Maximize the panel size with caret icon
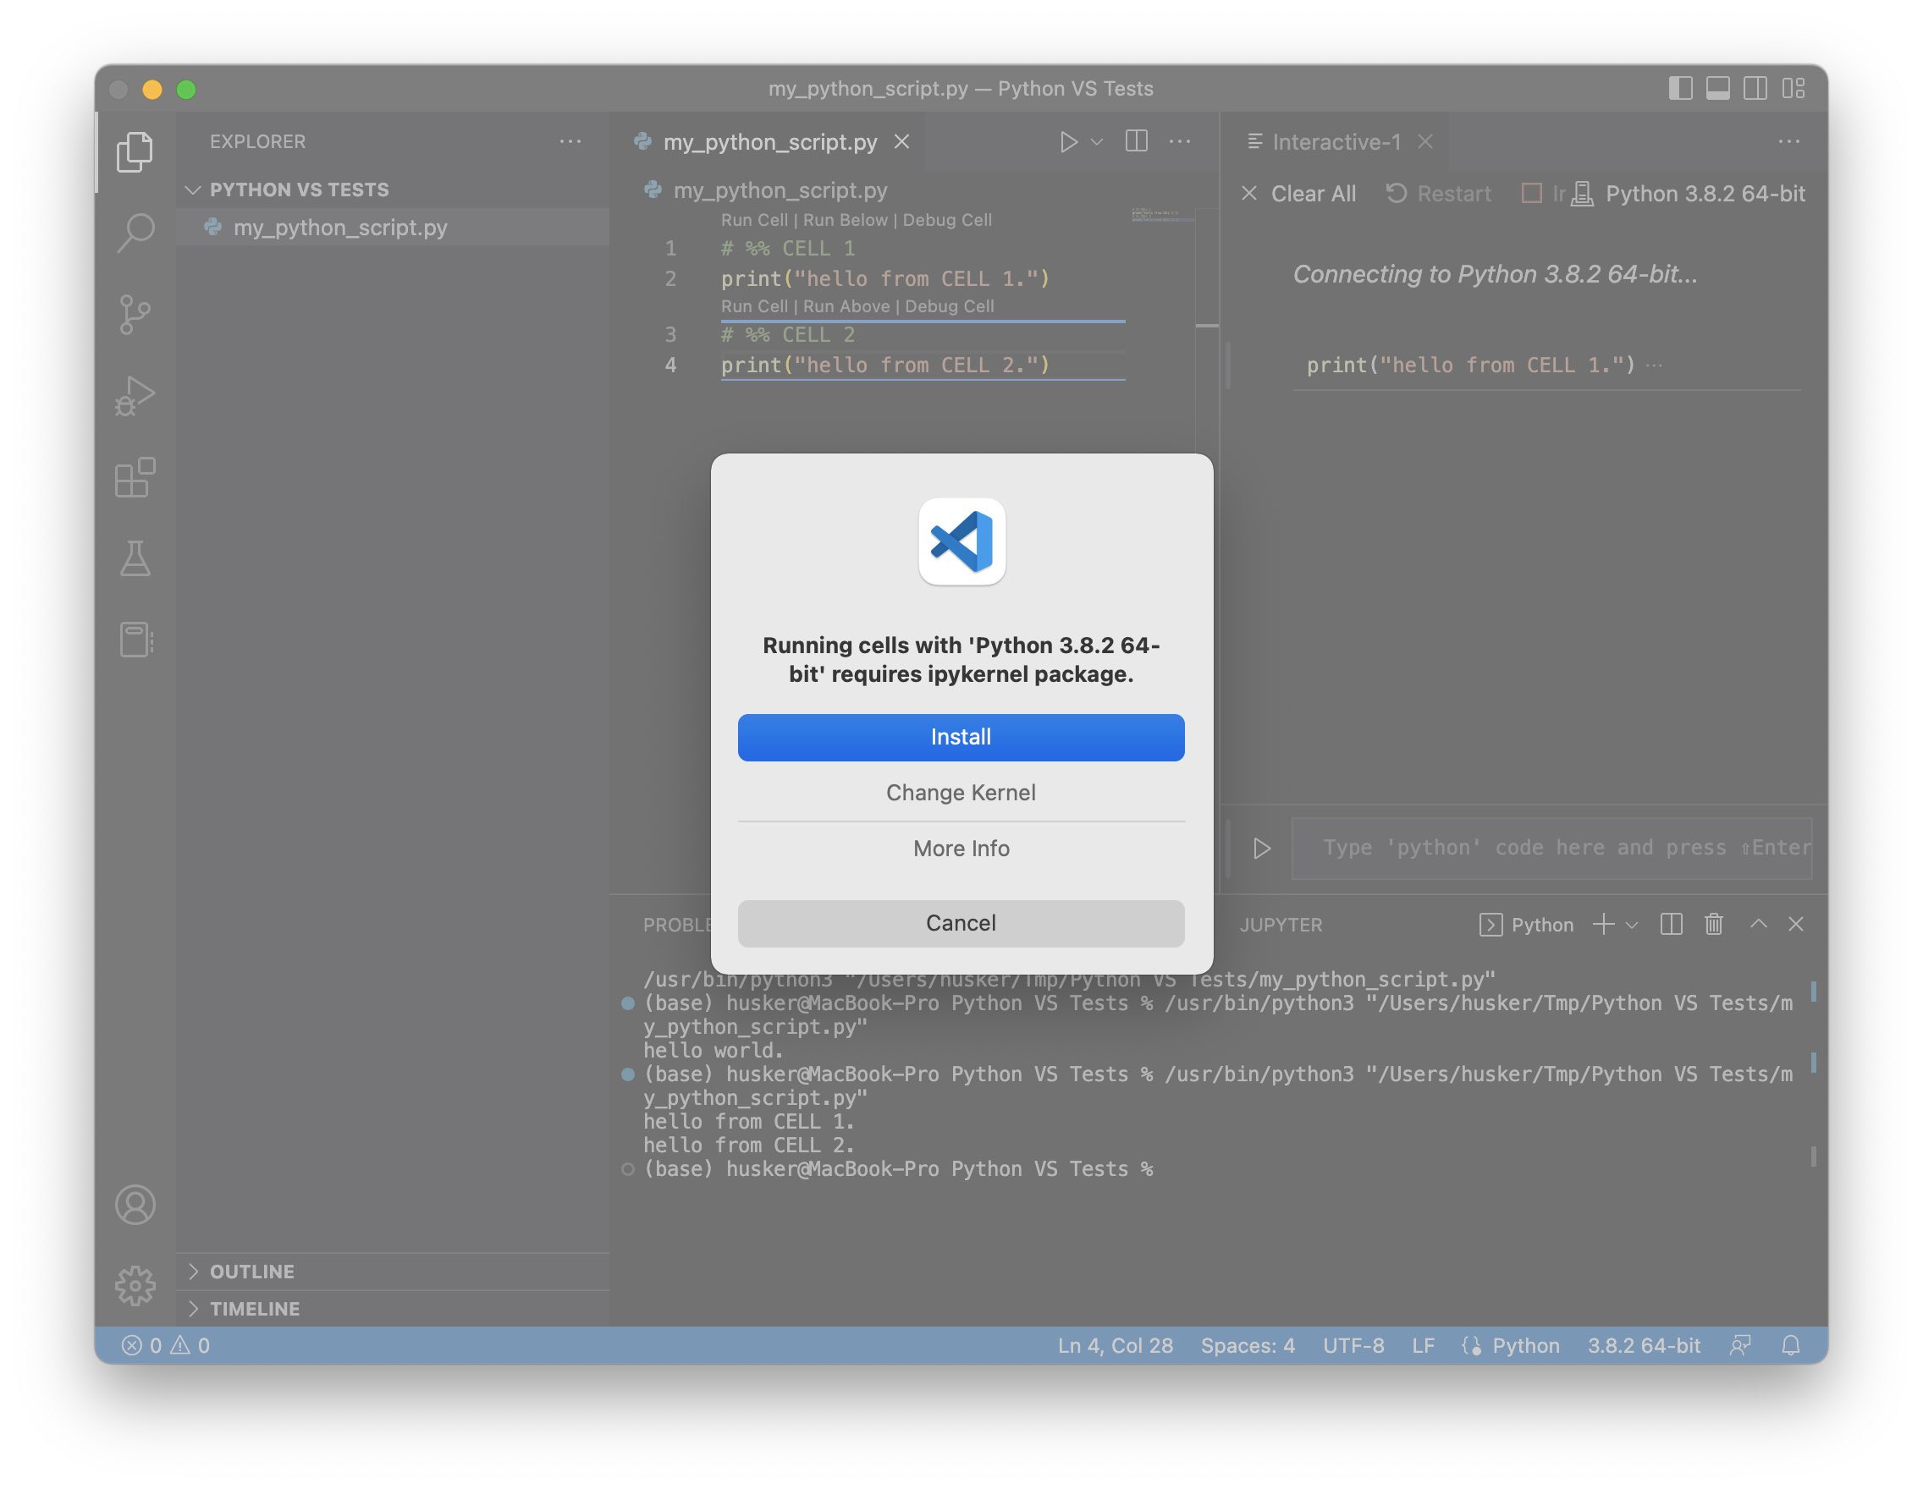 click(x=1758, y=924)
